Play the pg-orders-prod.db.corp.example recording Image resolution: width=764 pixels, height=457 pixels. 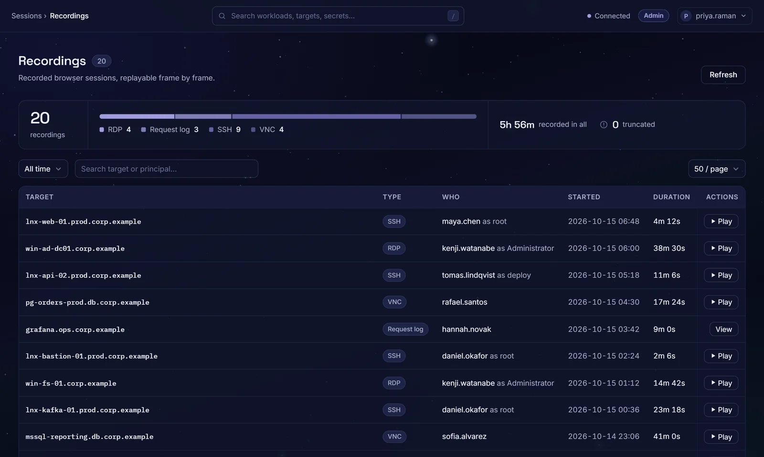tap(721, 302)
